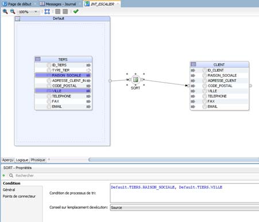Image resolution: width=259 pixels, height=222 pixels.
Task: Click the Default dataset output connector circle
Action: click(x=110, y=81)
